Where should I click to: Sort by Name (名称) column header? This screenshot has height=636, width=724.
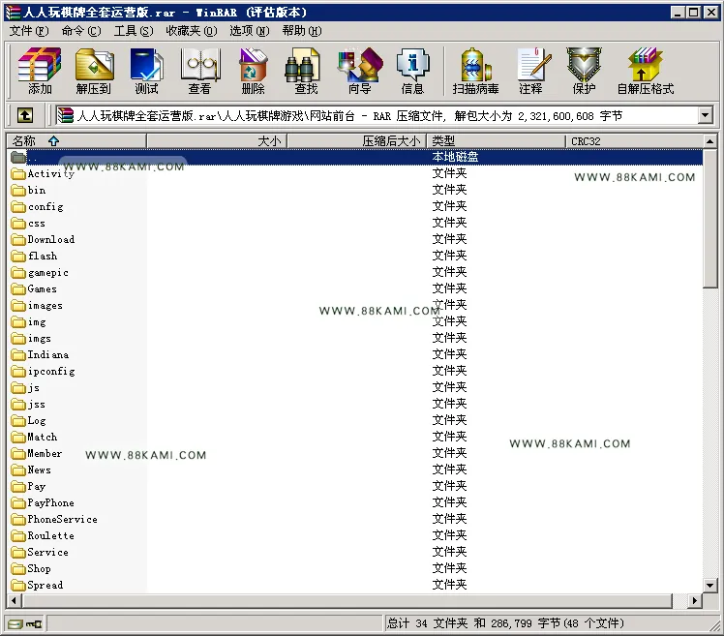point(76,141)
